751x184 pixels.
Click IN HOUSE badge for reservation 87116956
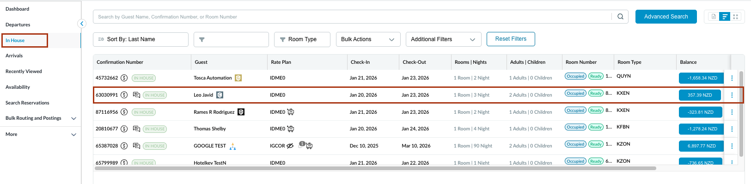[144, 112]
